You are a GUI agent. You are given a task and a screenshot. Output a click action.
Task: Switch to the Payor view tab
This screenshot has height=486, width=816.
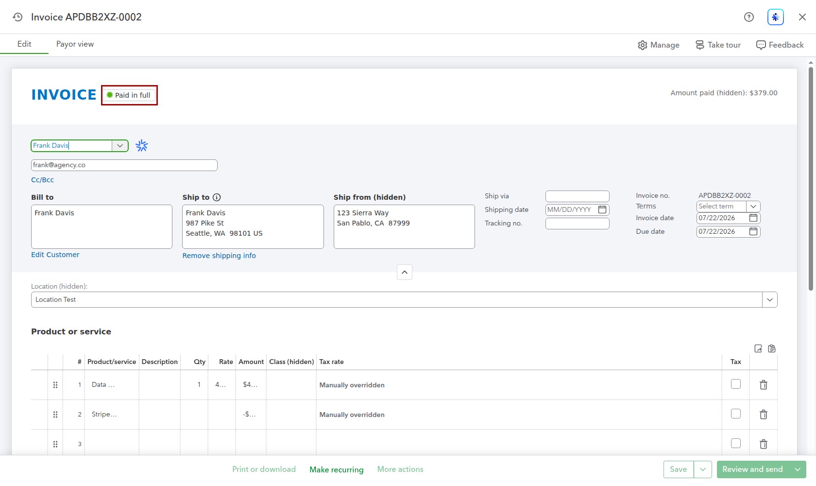75,44
